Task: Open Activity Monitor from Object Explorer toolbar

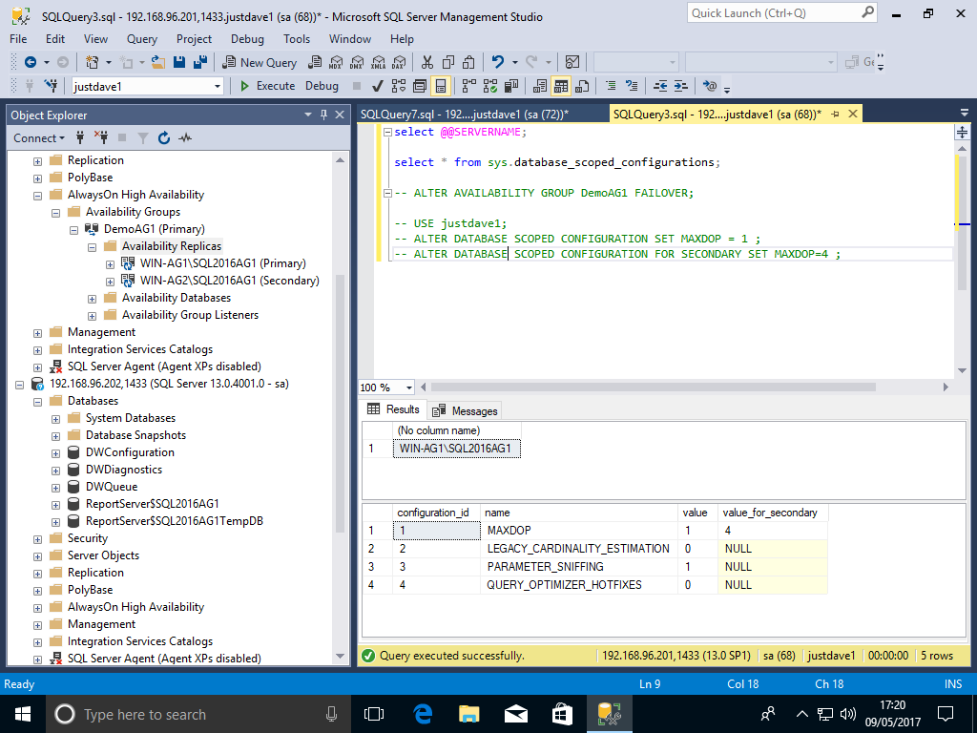Action: (x=185, y=138)
